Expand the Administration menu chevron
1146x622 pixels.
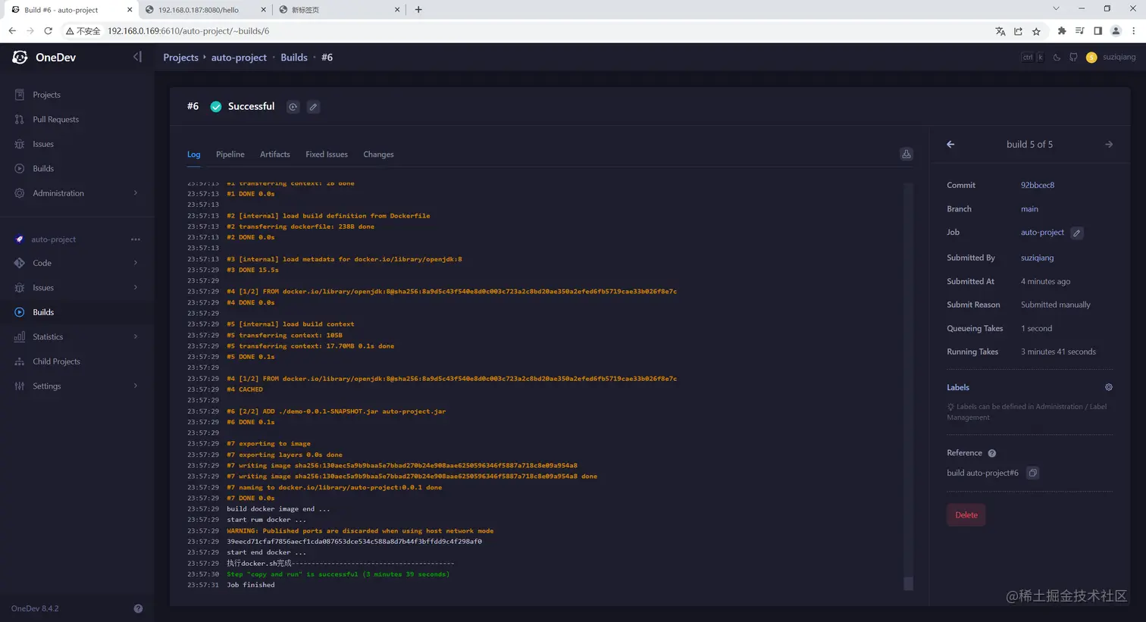[136, 193]
